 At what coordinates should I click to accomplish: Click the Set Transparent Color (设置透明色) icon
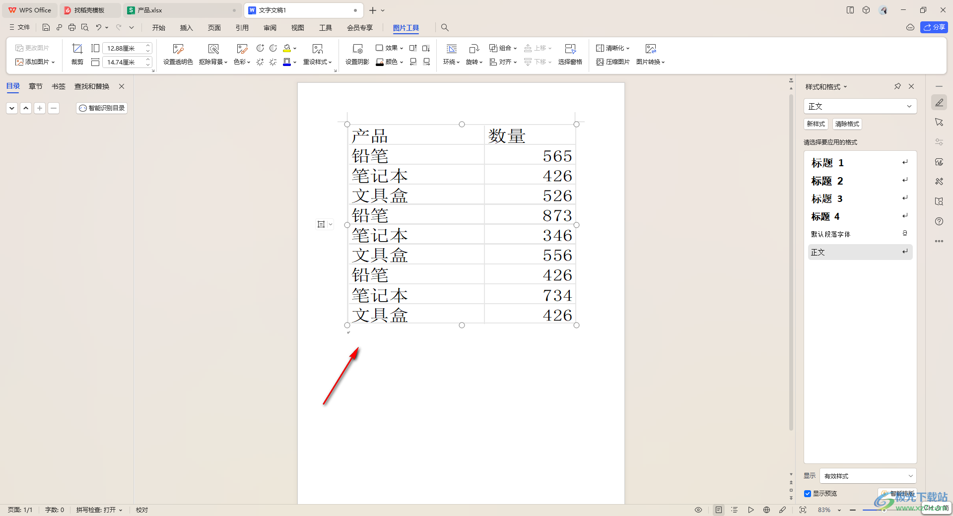[178, 54]
